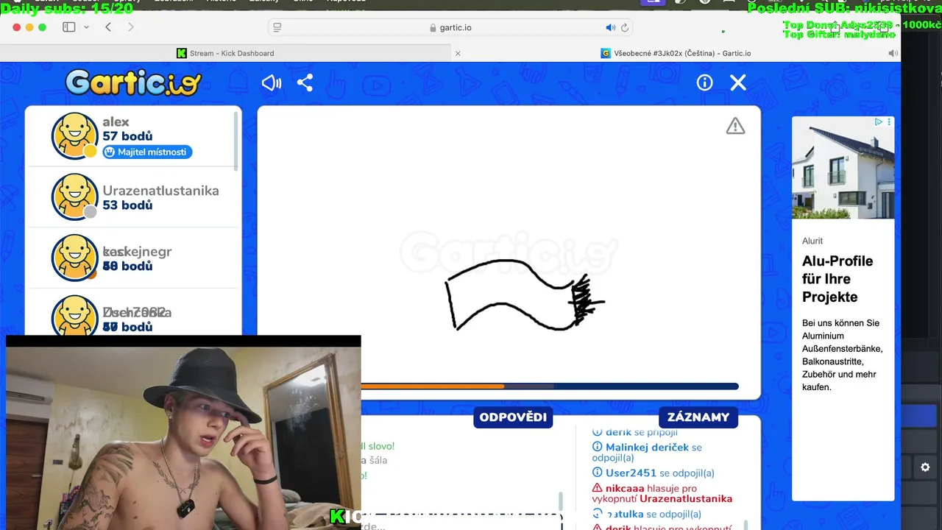The image size is (942, 530).
Task: Click the '53 bodů' score text
Action: click(x=127, y=205)
